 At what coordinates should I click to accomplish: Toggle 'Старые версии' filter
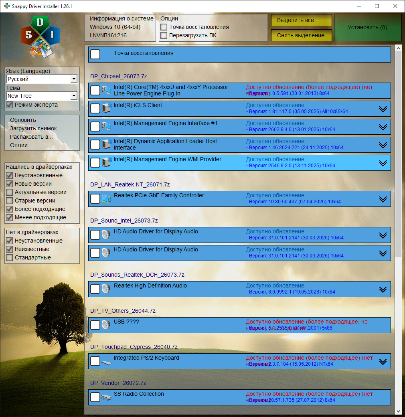[x=10, y=200]
